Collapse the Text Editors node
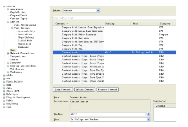 pyautogui.click(x=12, y=28)
